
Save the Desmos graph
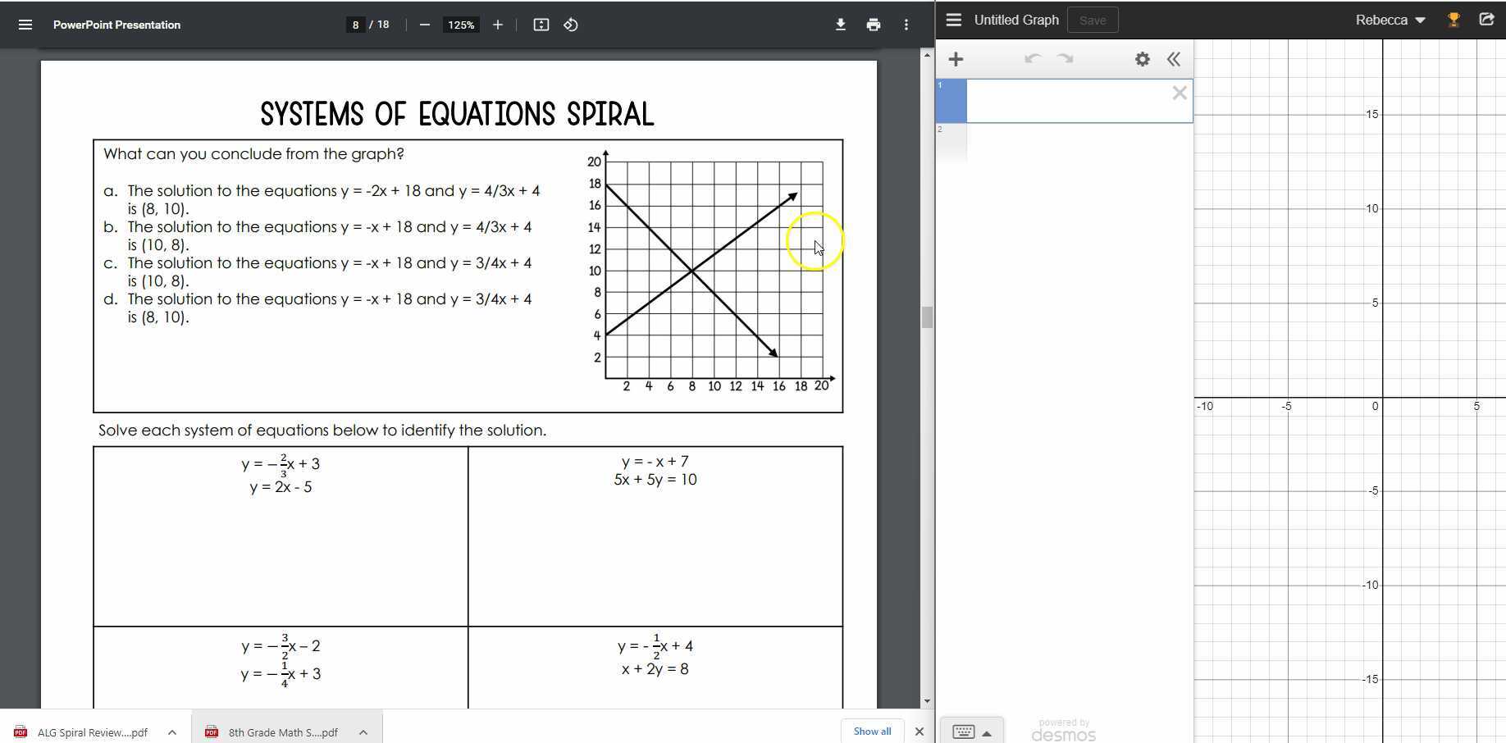1093,19
